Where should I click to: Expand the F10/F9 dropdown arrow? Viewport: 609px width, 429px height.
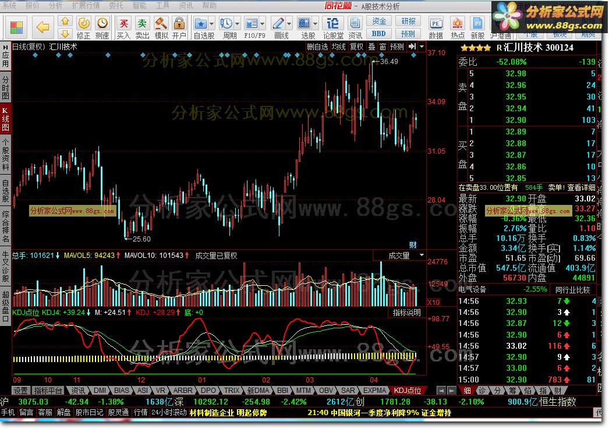[x=263, y=24]
